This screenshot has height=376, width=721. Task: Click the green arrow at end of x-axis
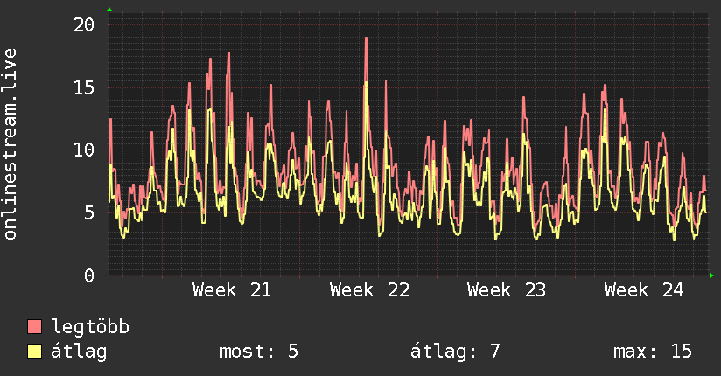point(711,275)
